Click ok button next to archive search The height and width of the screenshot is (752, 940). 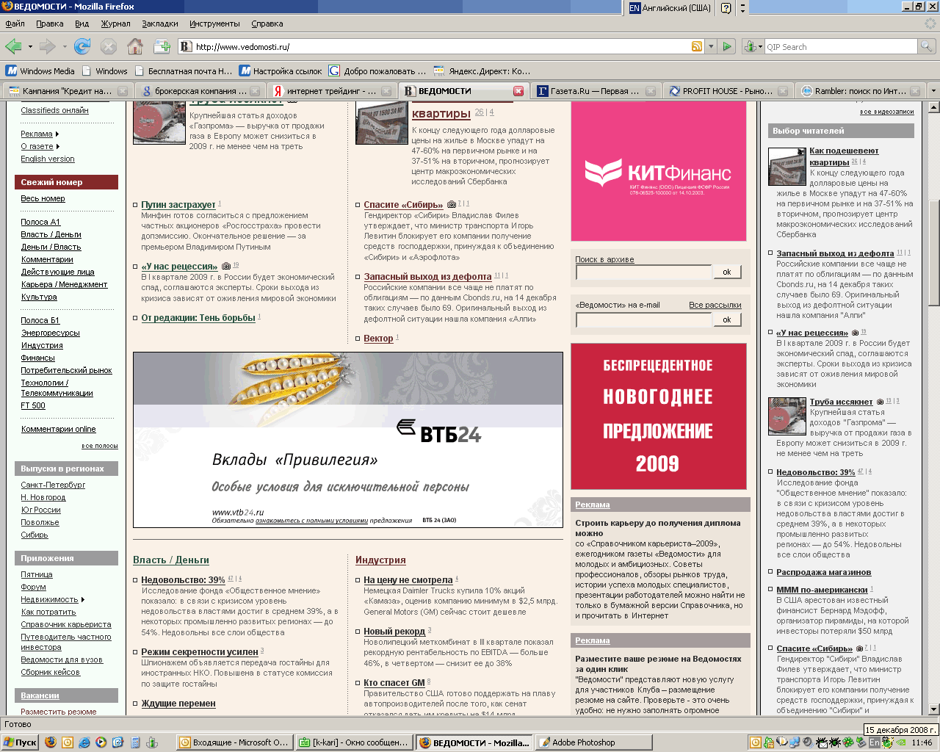pyautogui.click(x=726, y=272)
